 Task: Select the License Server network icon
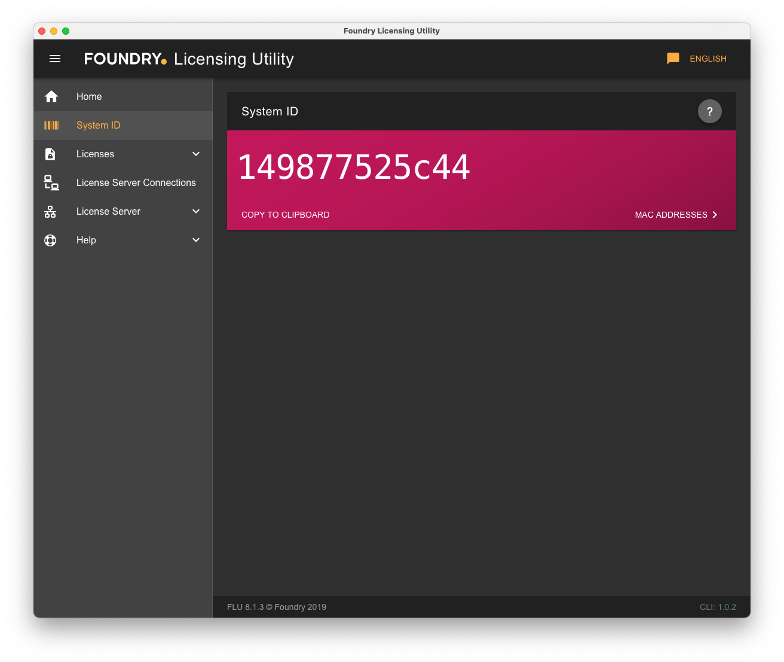(x=50, y=211)
